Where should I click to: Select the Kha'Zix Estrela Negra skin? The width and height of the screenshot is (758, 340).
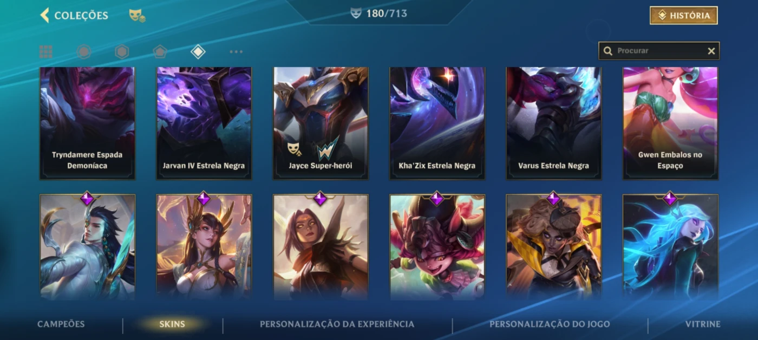437,123
